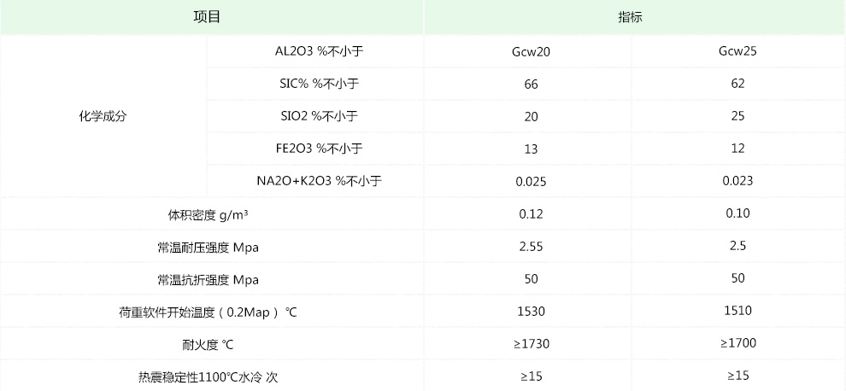This screenshot has width=846, height=391.
Task: Select the 热震稳定性1100℃水冷 row label
Action: (208, 376)
